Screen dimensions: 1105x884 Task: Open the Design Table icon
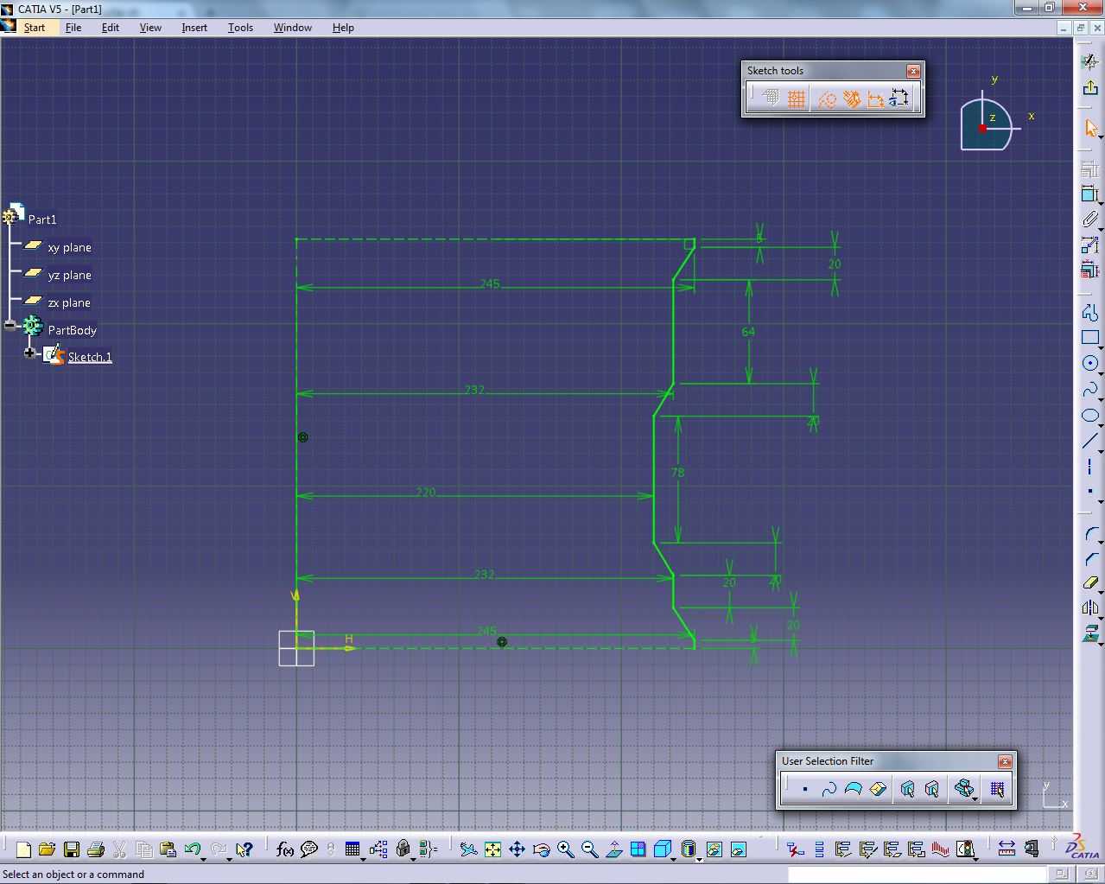(352, 849)
